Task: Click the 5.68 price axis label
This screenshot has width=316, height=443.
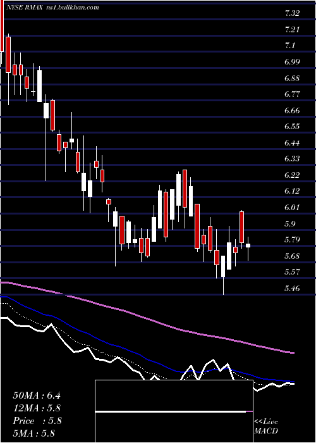Action: point(292,256)
